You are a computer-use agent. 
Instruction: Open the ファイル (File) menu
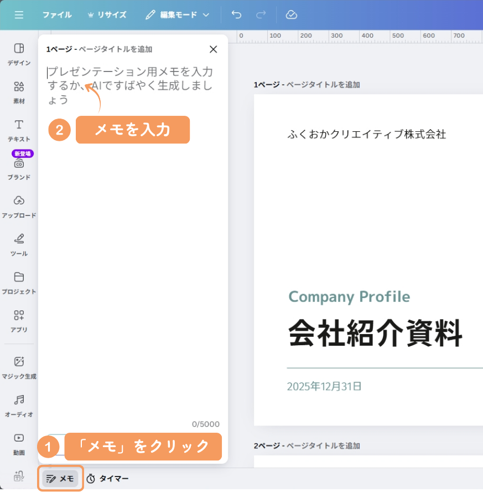(57, 15)
